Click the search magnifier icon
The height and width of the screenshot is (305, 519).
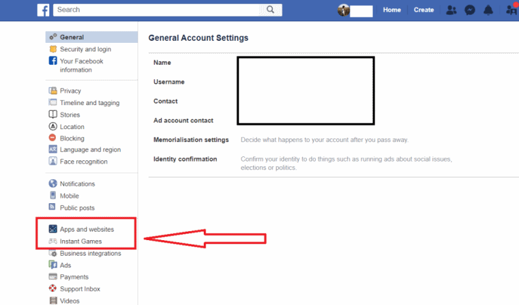click(x=271, y=10)
